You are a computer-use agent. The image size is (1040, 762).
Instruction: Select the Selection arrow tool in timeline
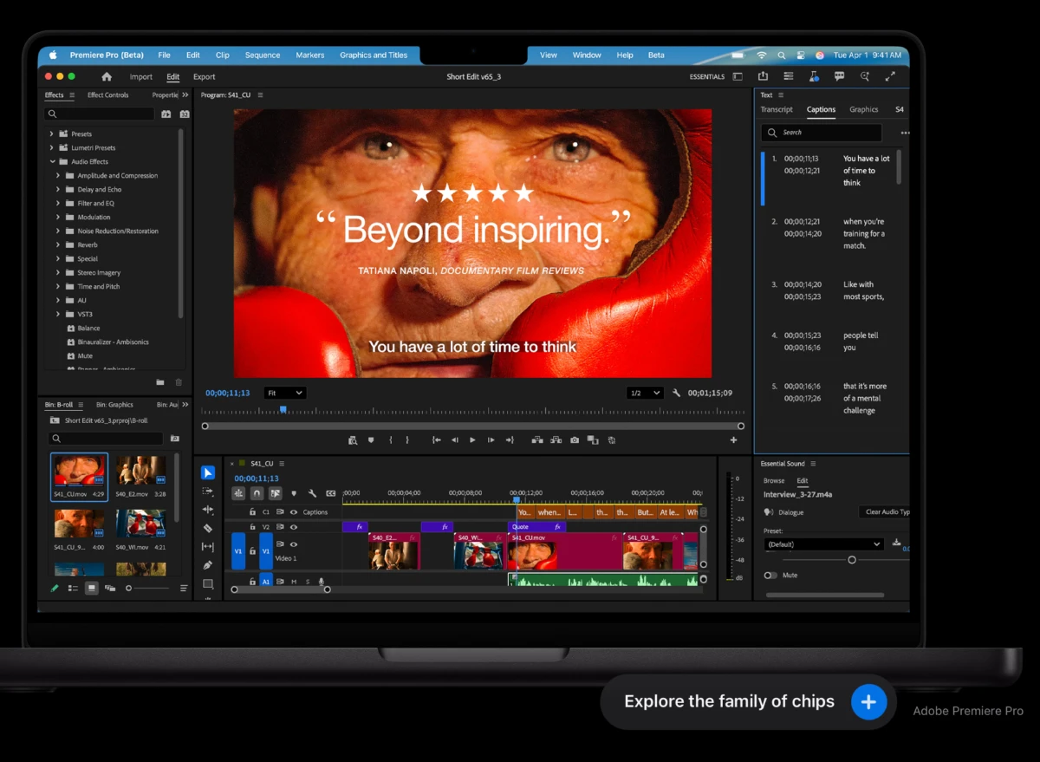pos(208,472)
